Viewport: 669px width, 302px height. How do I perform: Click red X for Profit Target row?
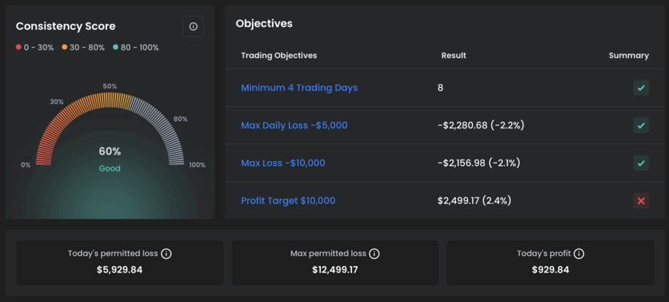tap(641, 201)
